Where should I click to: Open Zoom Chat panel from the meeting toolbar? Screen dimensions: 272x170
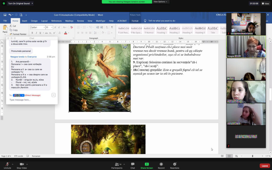point(133,165)
